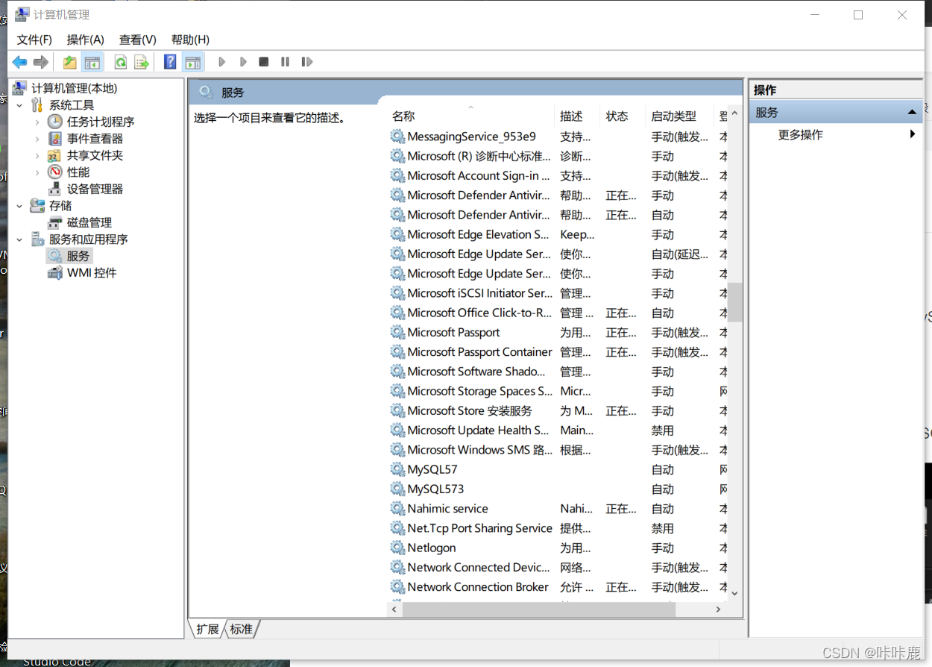
Task: Select the Nahimic service row
Action: pyautogui.click(x=558, y=509)
